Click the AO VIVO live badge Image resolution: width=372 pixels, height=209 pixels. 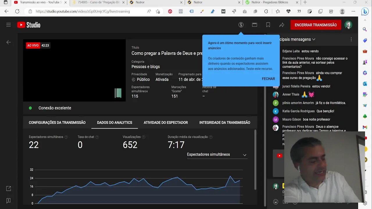pyautogui.click(x=33, y=46)
